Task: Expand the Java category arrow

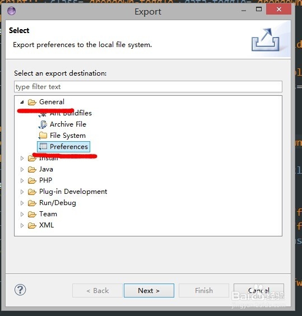Action: (x=22, y=170)
